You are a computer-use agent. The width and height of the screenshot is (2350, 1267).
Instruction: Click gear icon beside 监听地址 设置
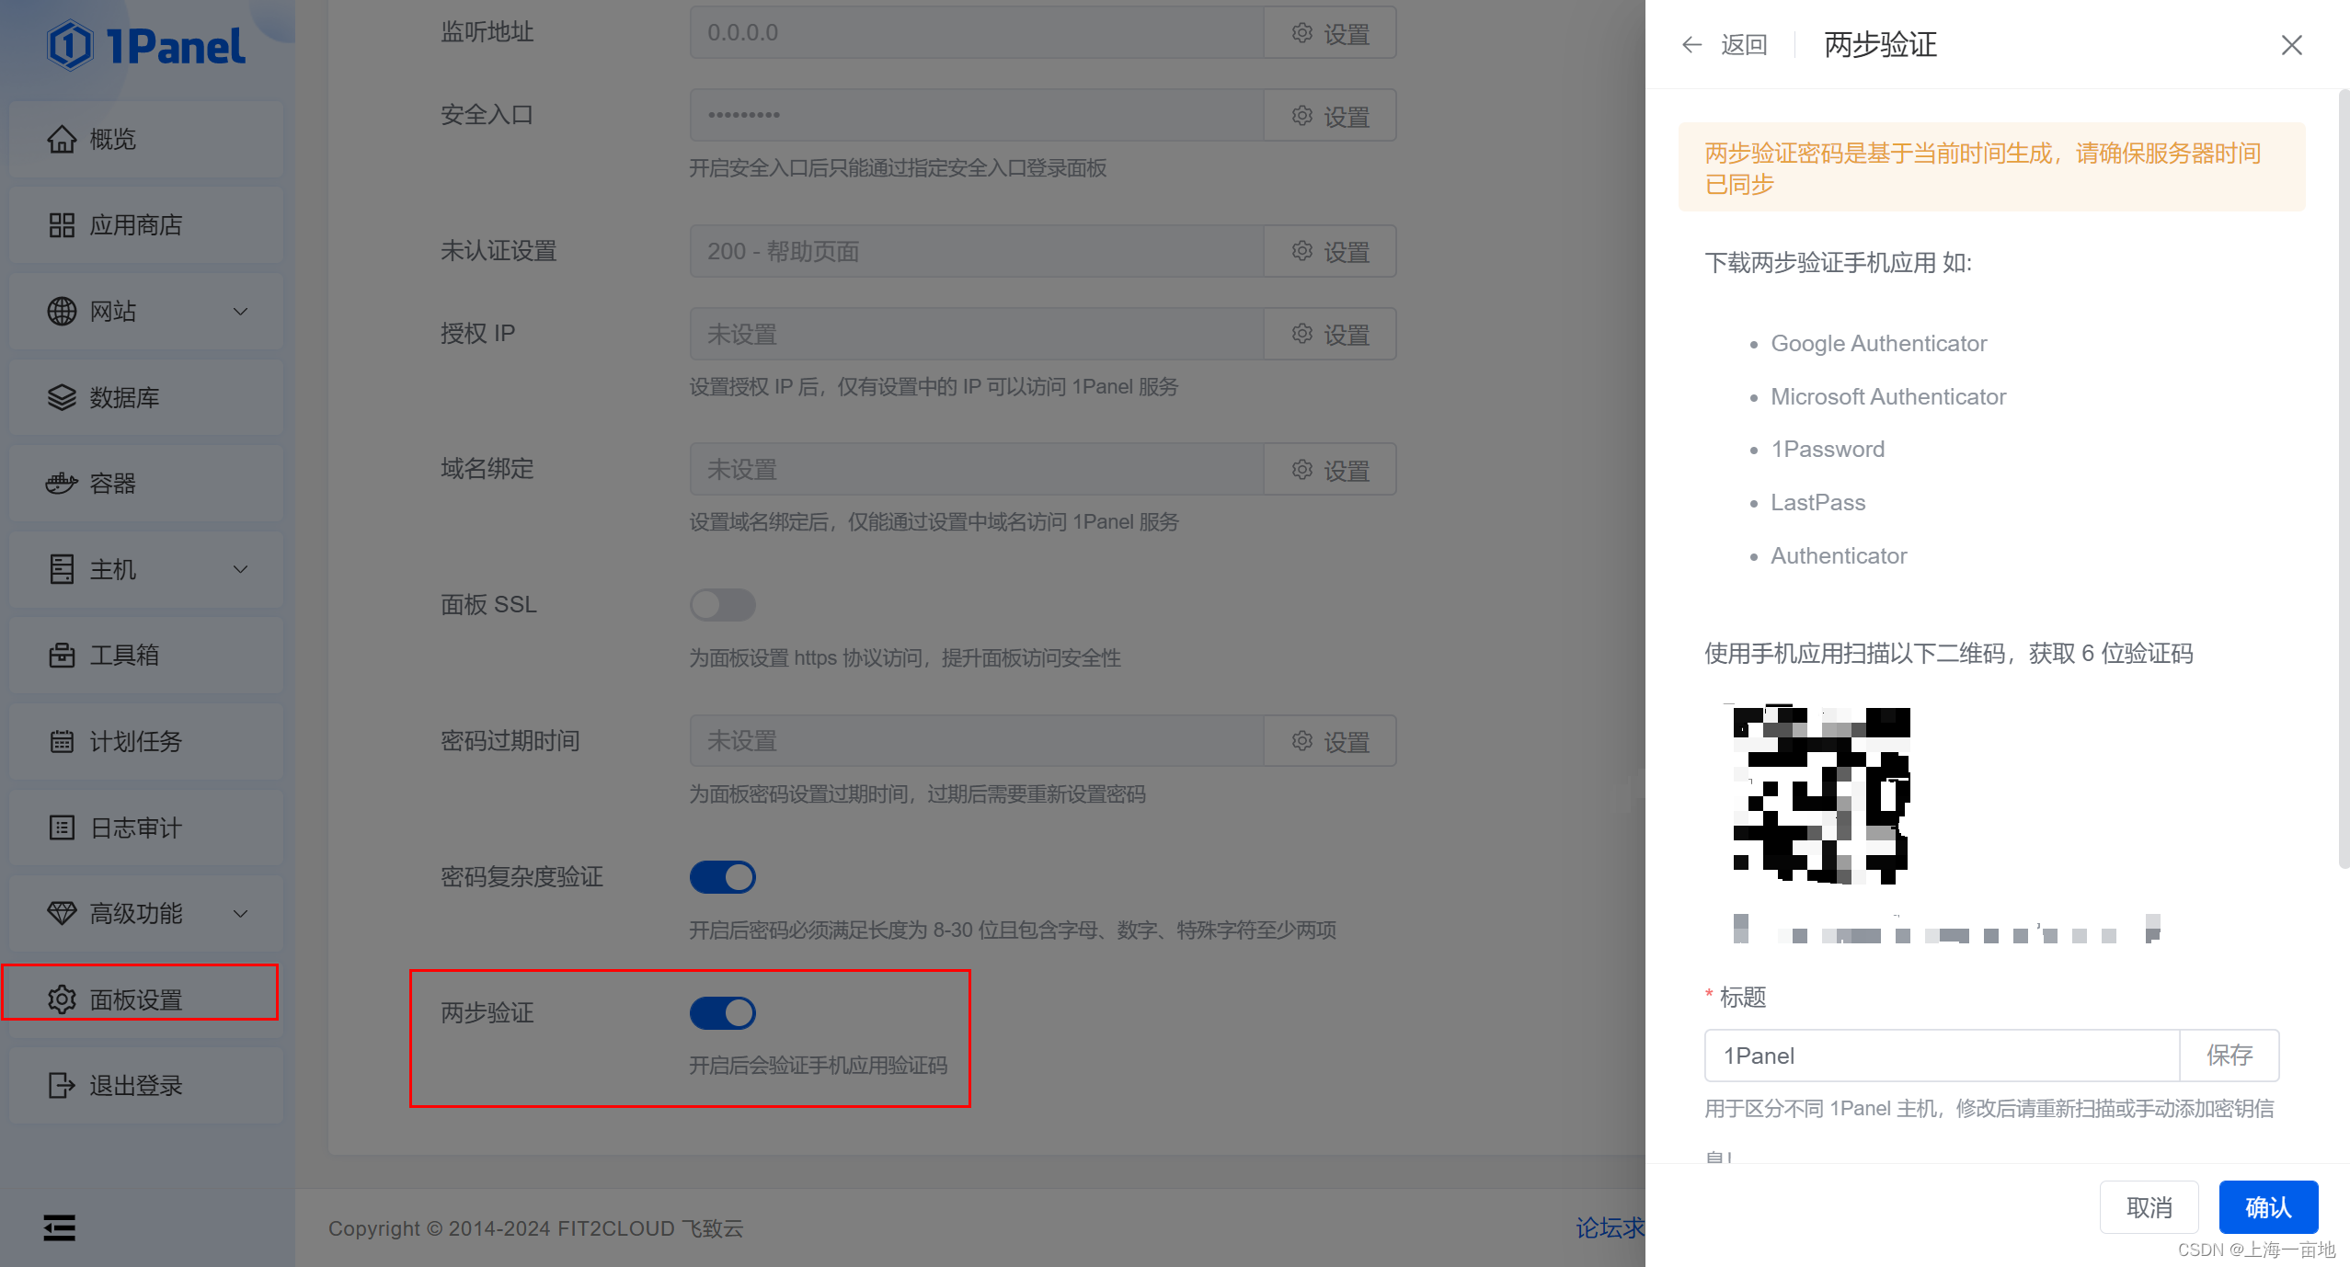pos(1301,33)
